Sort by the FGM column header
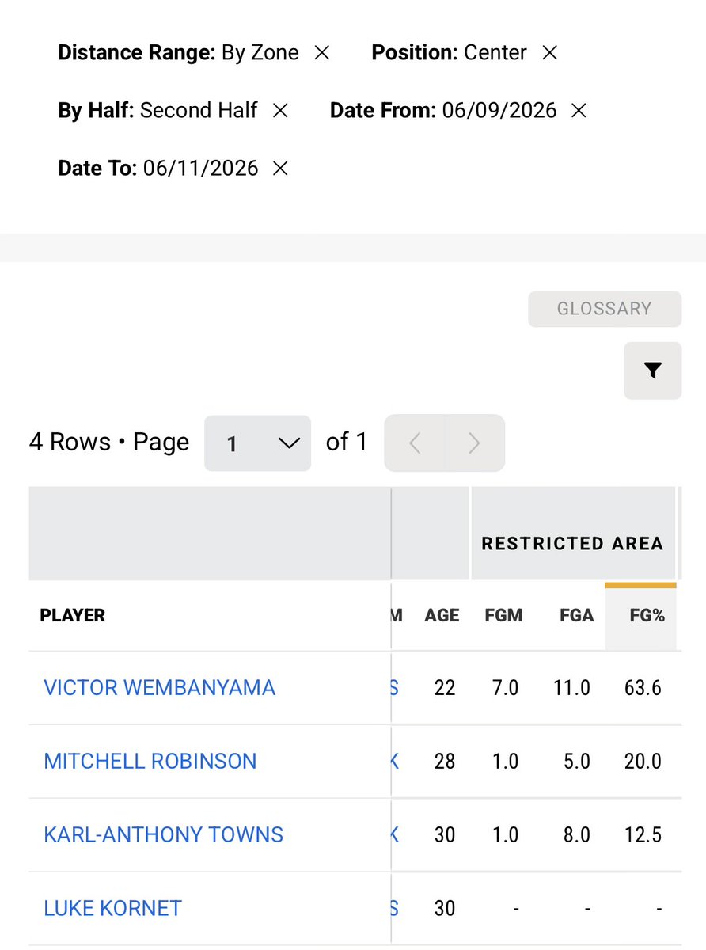This screenshot has height=950, width=706. pyautogui.click(x=503, y=616)
